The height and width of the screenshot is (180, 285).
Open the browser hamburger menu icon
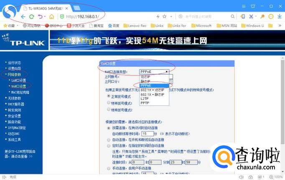(244, 6)
